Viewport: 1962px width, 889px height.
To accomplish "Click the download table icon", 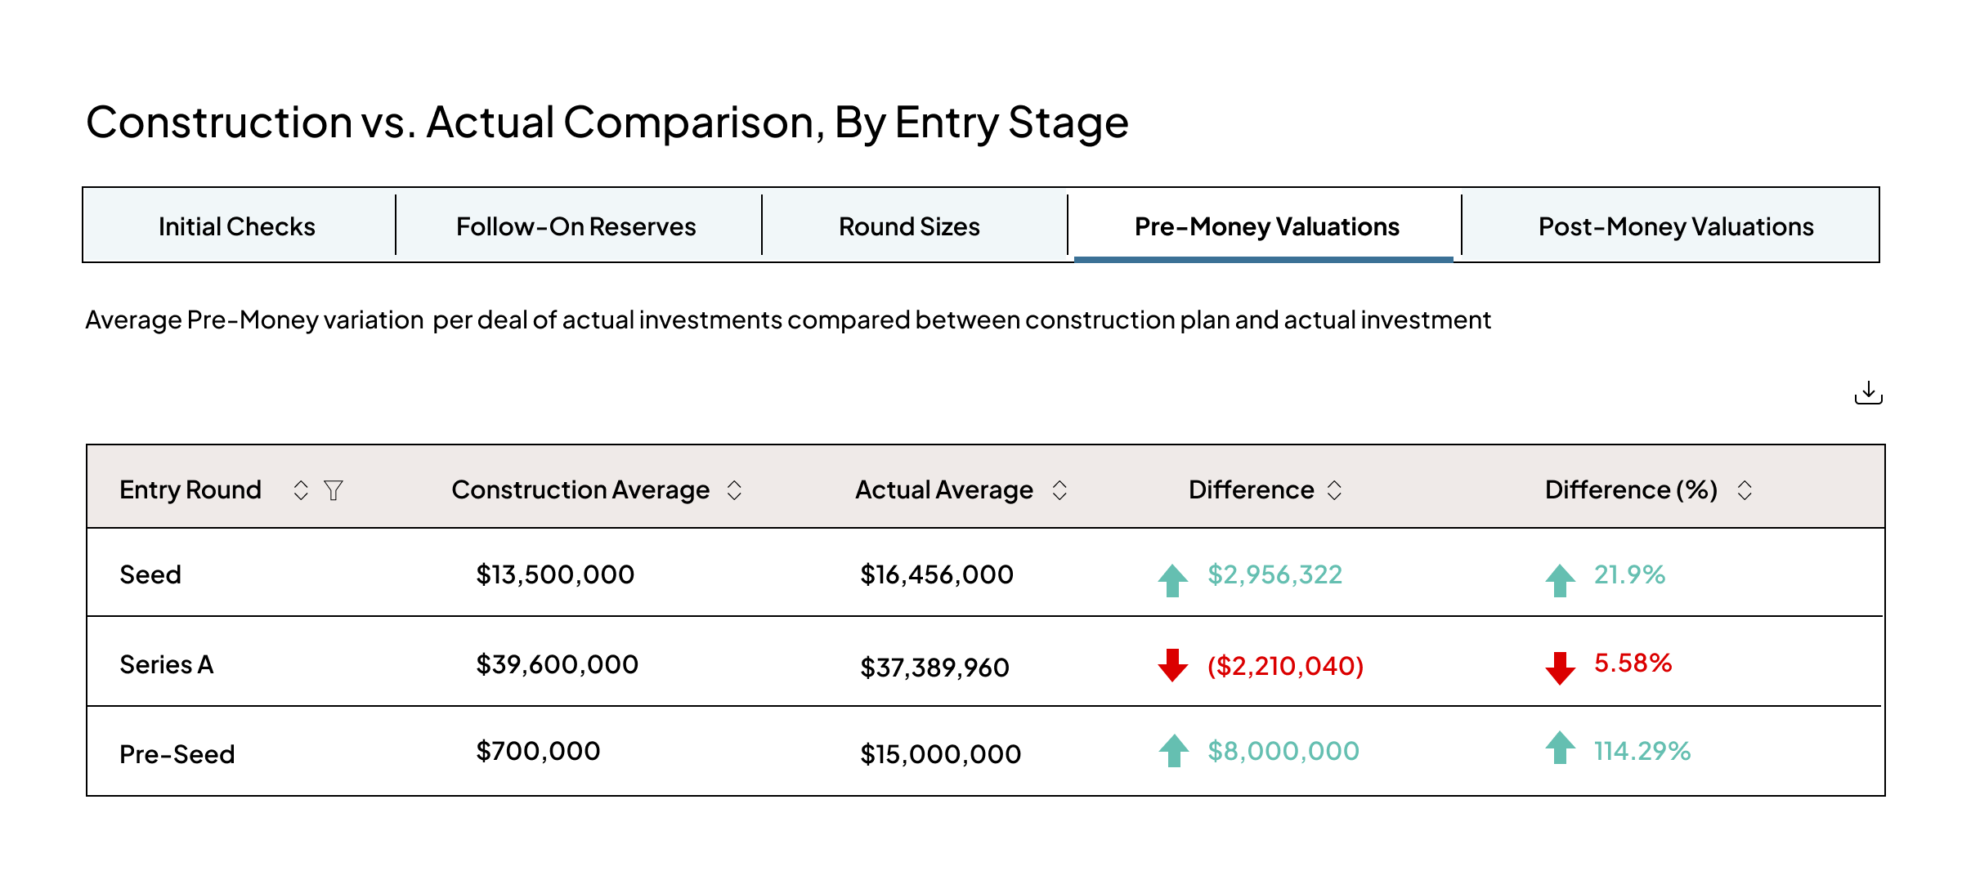I will point(1868,393).
